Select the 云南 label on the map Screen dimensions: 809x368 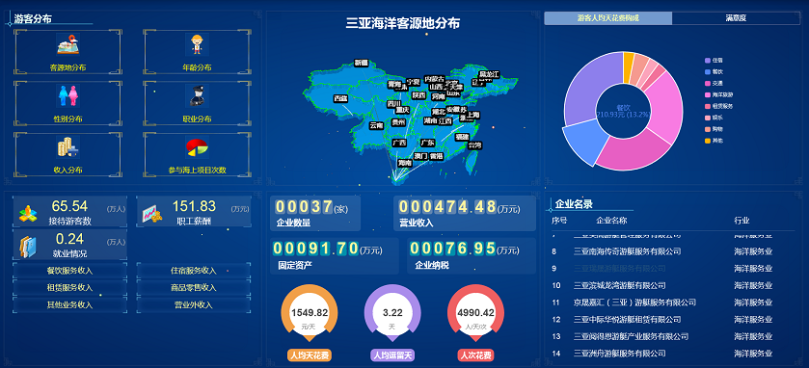(376, 125)
